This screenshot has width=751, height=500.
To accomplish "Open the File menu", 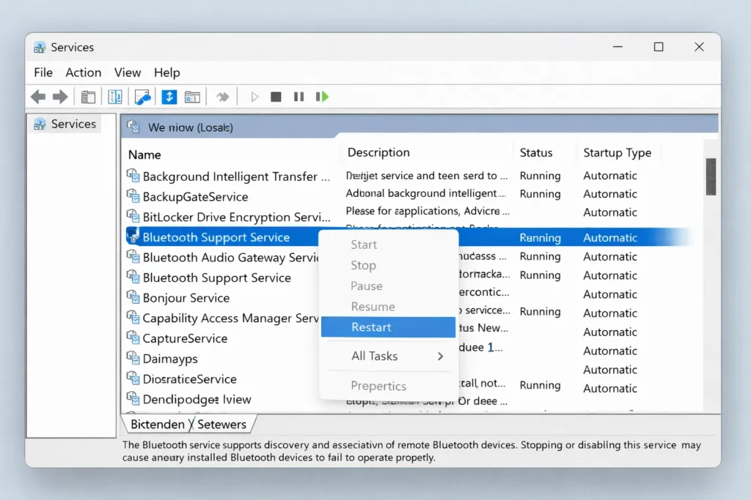I will 43,72.
